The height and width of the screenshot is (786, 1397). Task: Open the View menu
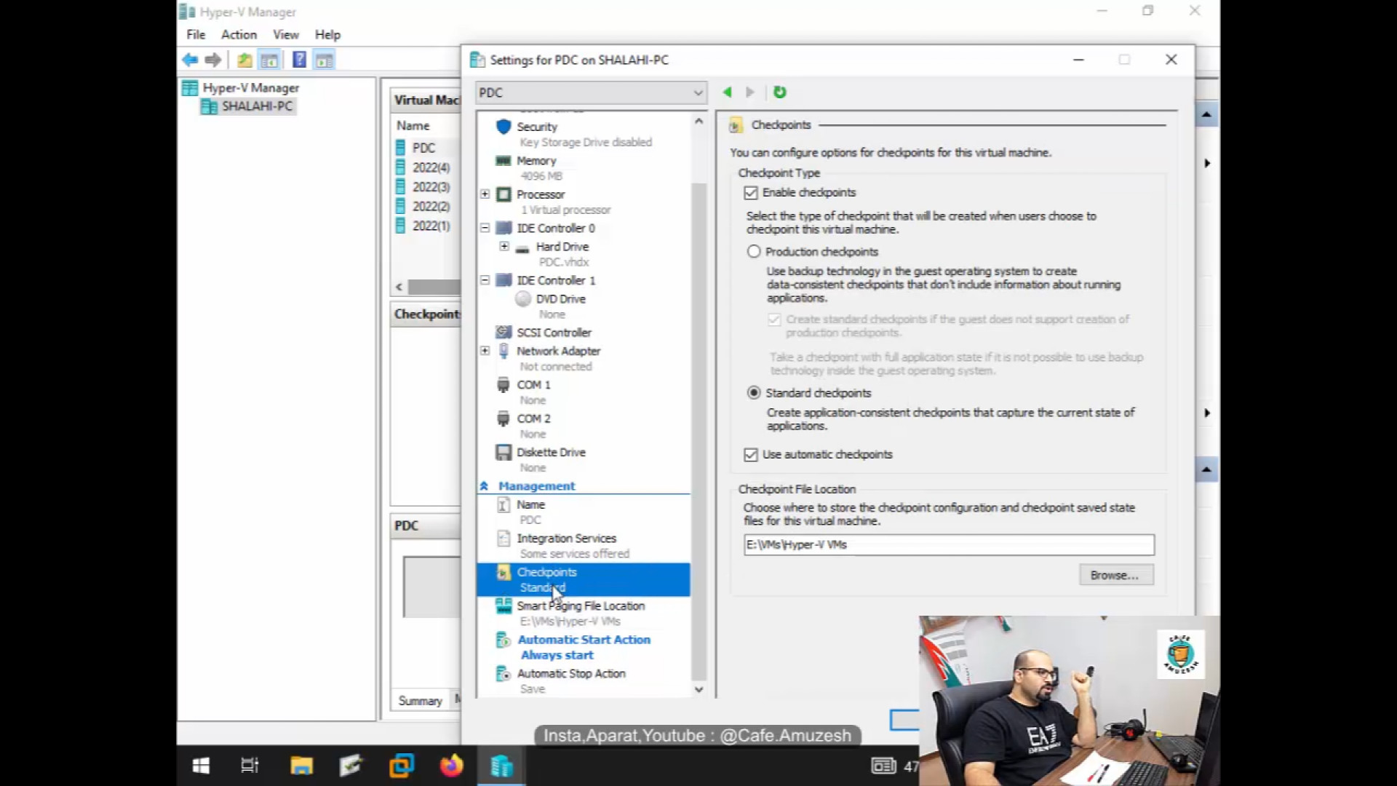coord(286,34)
